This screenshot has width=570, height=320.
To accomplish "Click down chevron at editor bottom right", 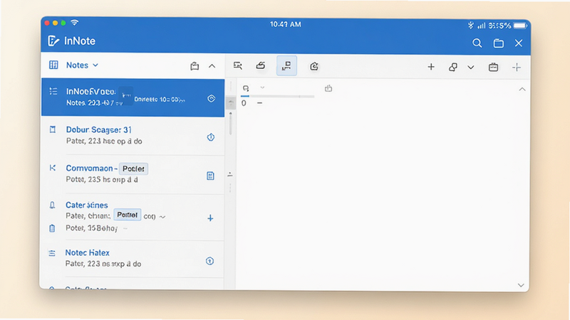I will [521, 285].
